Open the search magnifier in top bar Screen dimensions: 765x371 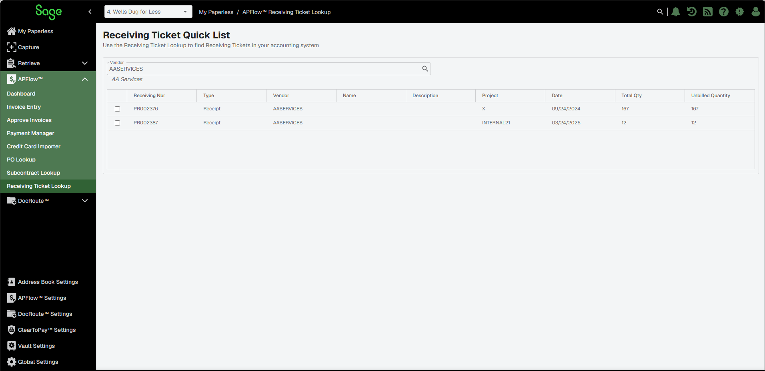click(x=660, y=12)
